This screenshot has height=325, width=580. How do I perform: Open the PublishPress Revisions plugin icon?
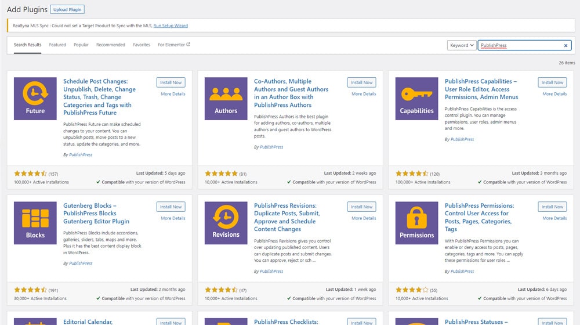click(x=226, y=223)
